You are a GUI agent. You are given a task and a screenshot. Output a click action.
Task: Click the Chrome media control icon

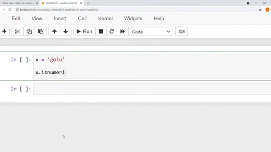[x=248, y=3]
